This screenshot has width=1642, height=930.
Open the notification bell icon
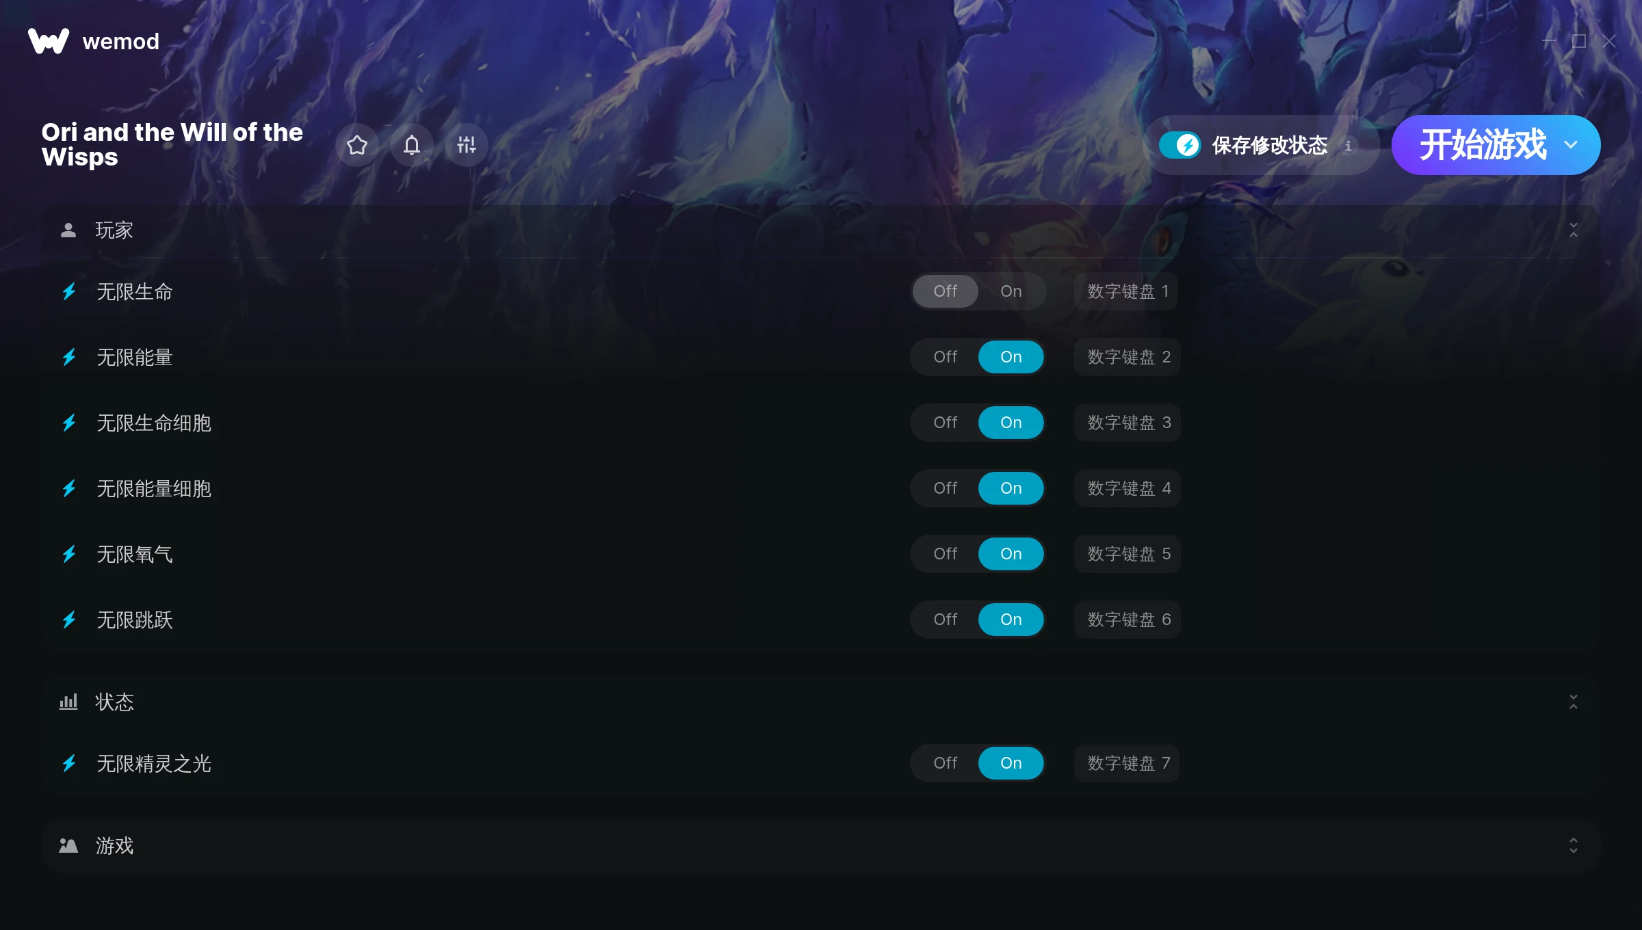[x=412, y=145]
